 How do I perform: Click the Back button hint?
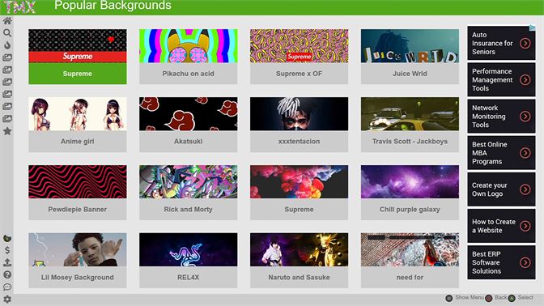pos(496,298)
